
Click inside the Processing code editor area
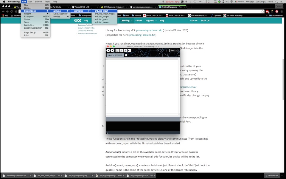(x=142, y=87)
